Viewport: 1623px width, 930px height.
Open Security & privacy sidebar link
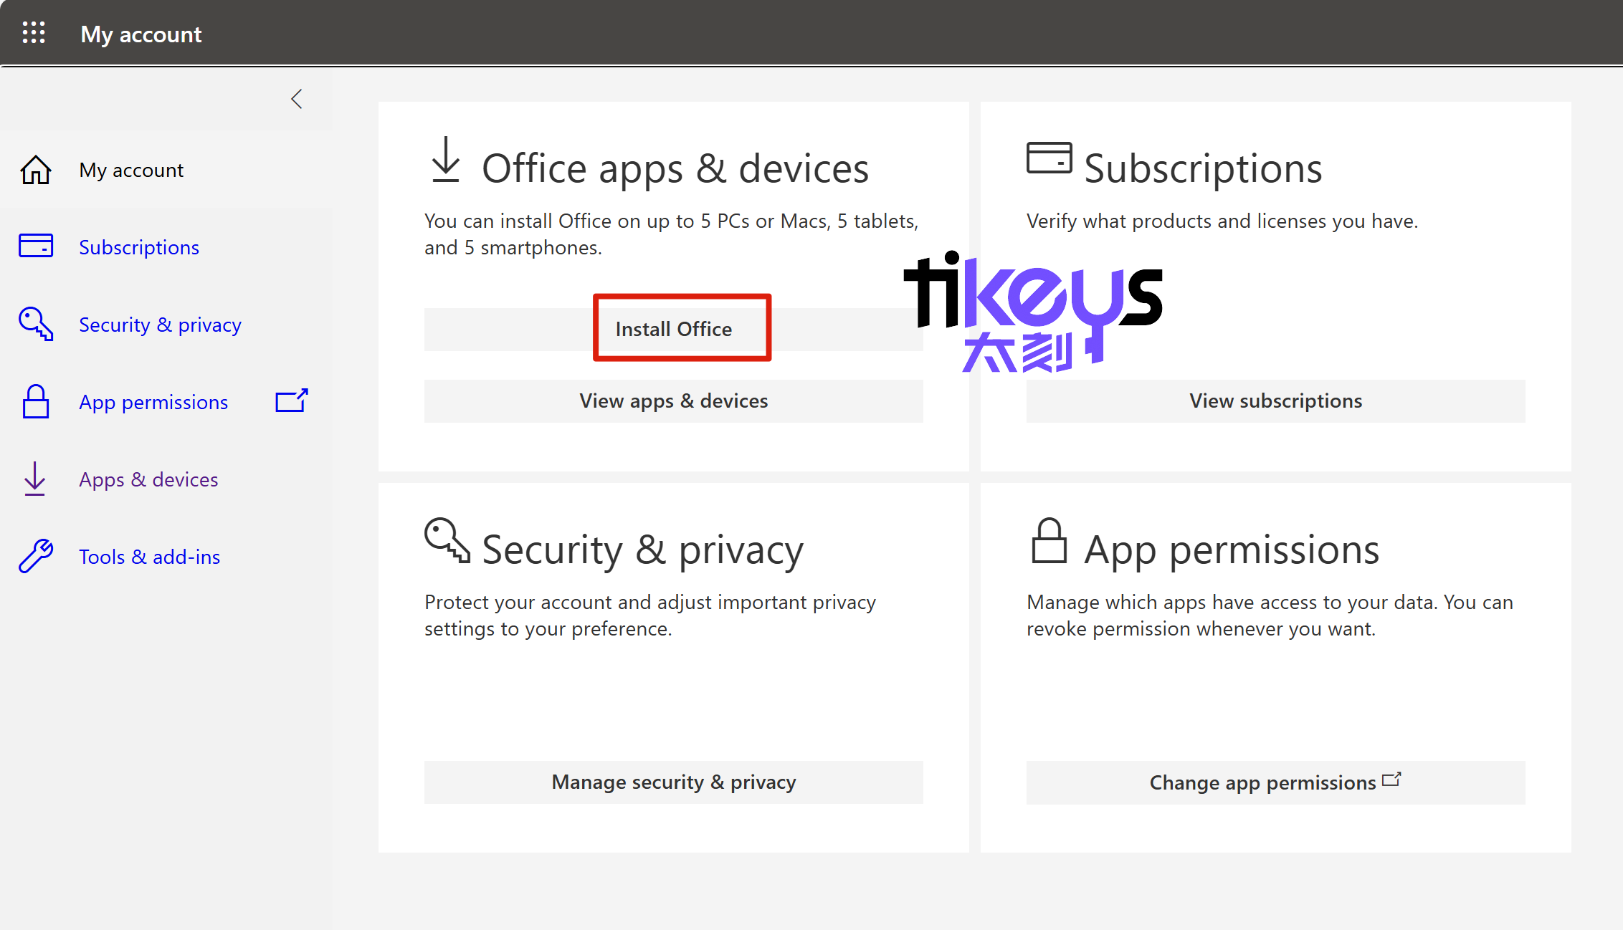tap(160, 325)
